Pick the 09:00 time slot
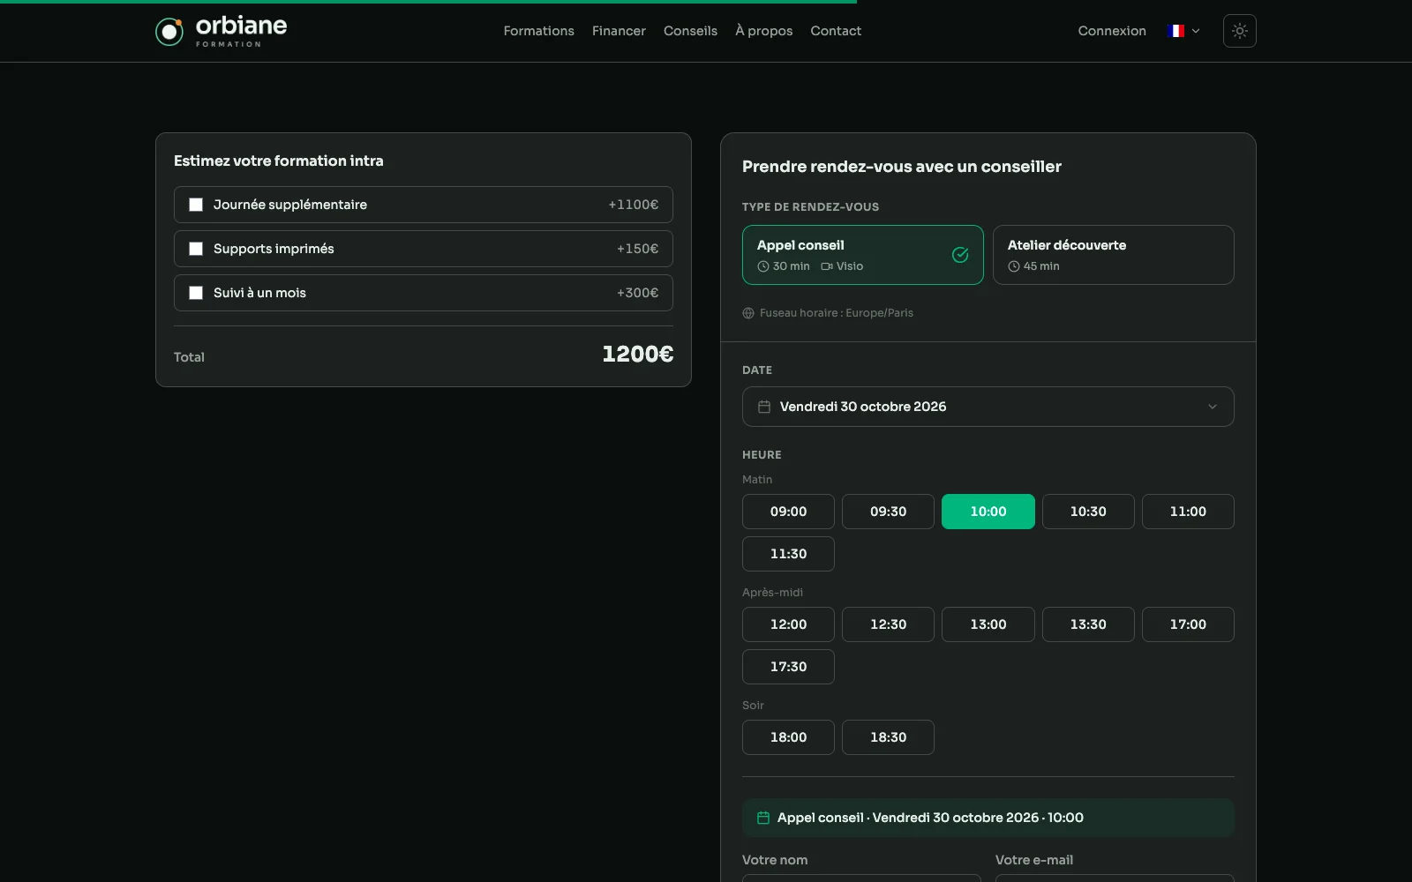The height and width of the screenshot is (882, 1412). [788, 512]
